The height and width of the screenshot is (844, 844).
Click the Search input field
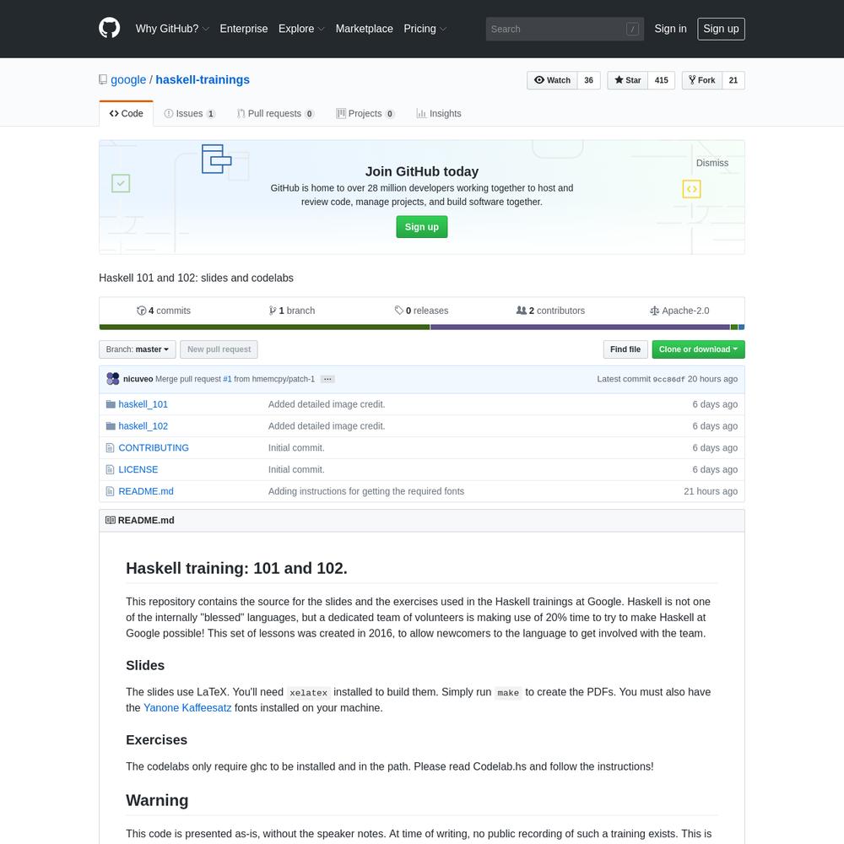tap(565, 29)
